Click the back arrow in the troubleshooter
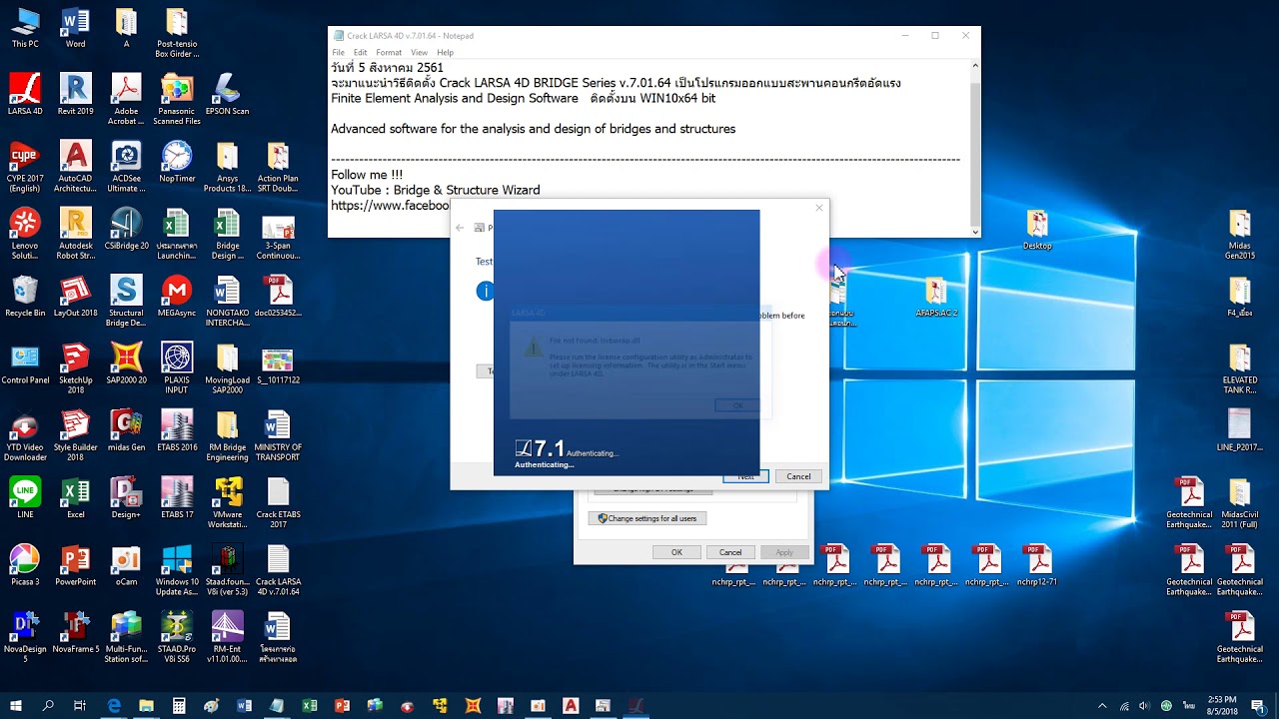 click(460, 228)
